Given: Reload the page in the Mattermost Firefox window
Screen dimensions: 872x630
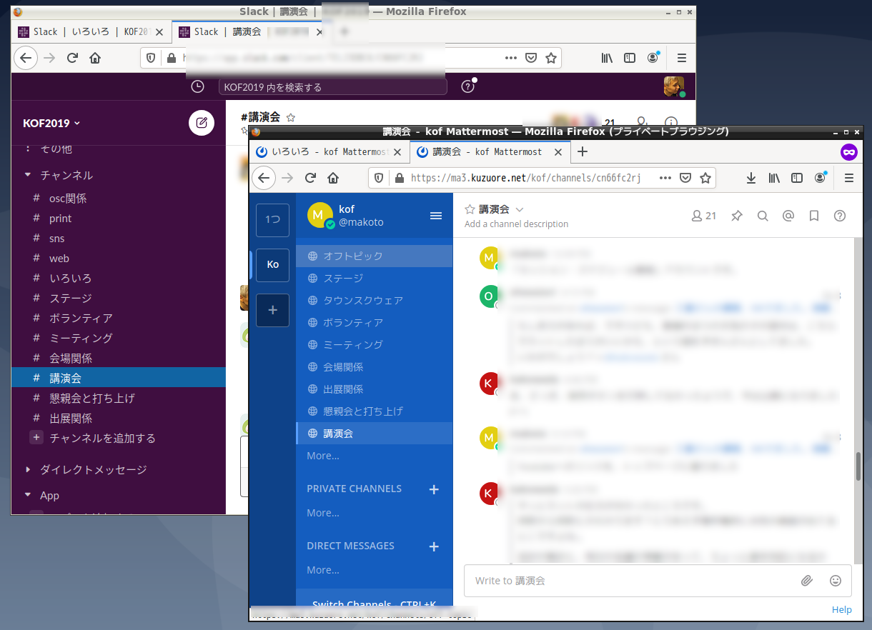Looking at the screenshot, I should tap(310, 178).
